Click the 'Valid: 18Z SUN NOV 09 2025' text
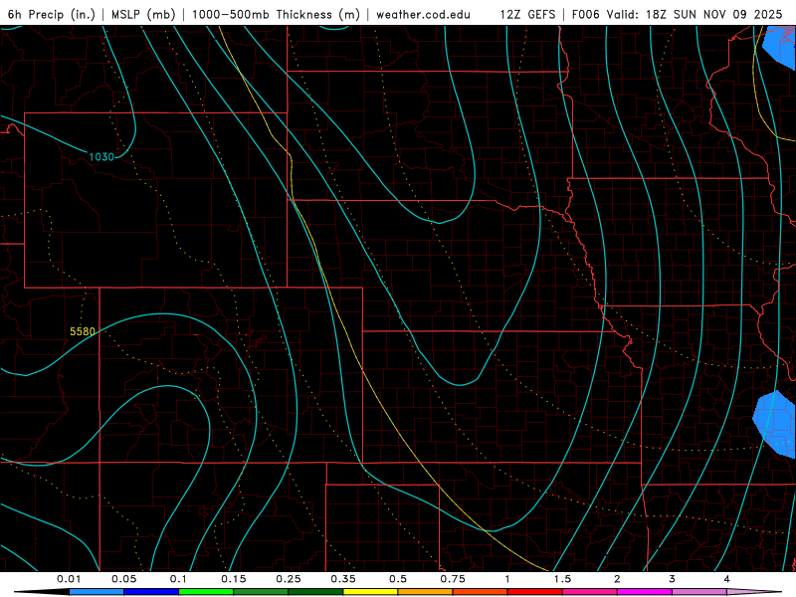The image size is (796, 597). coord(695,14)
